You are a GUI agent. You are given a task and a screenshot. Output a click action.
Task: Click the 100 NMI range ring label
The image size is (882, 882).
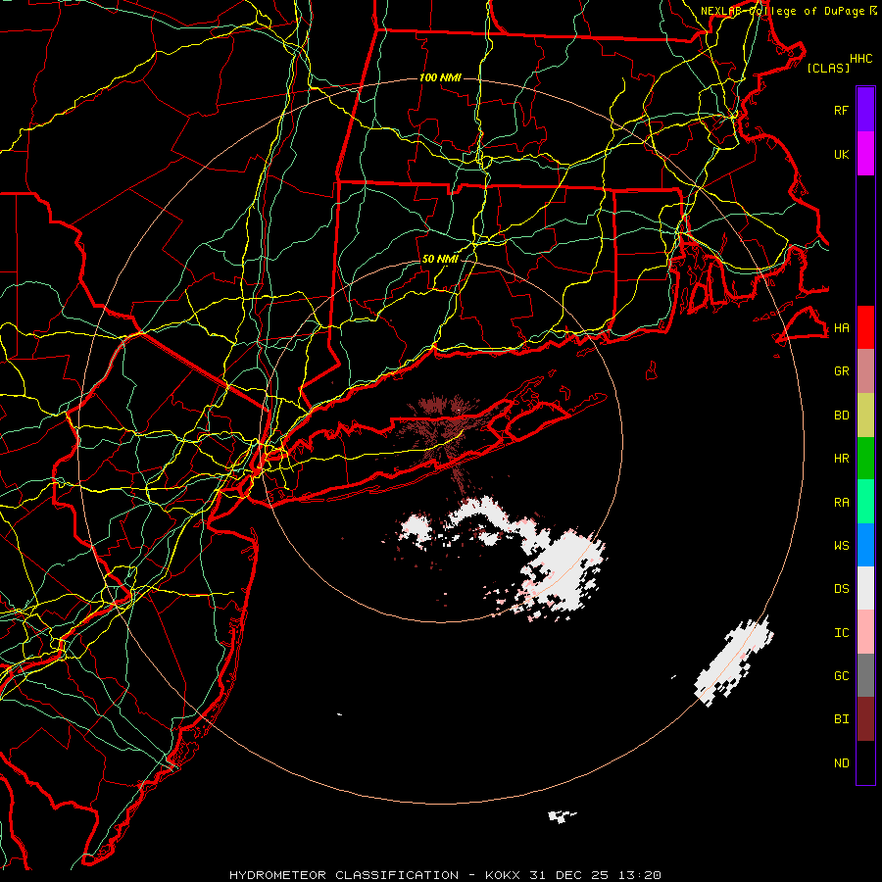click(440, 77)
